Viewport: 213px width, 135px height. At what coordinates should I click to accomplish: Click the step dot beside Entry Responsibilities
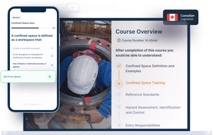coord(119,125)
